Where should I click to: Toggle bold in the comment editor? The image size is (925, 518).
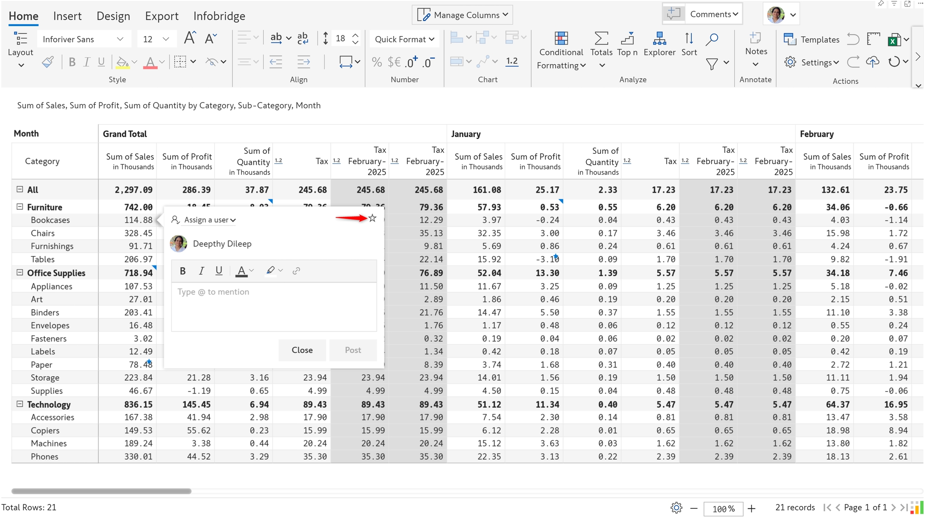pyautogui.click(x=183, y=271)
